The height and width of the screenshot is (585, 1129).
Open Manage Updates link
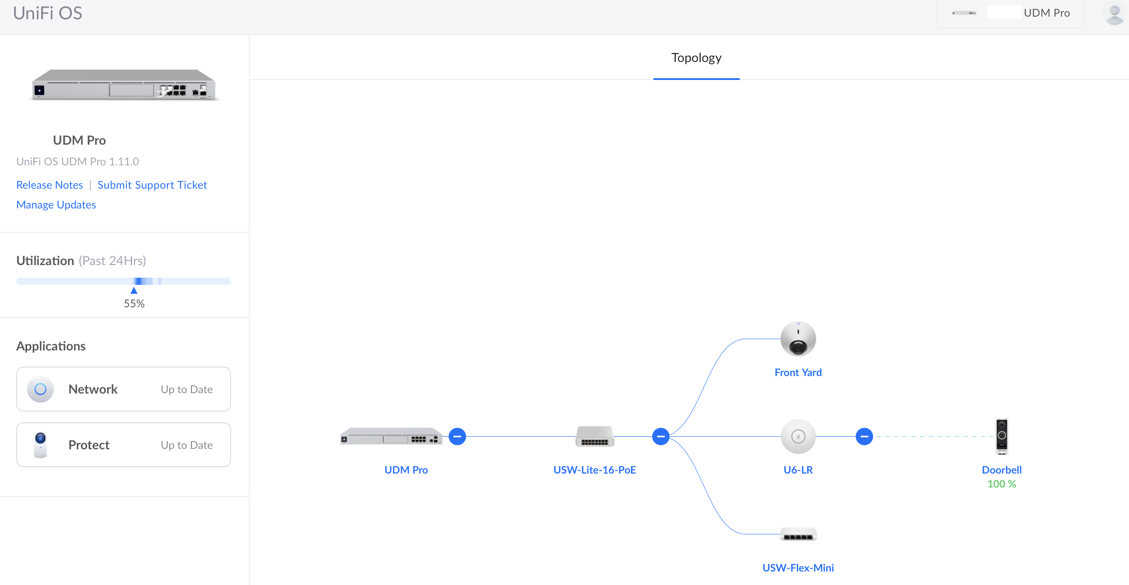coord(56,205)
